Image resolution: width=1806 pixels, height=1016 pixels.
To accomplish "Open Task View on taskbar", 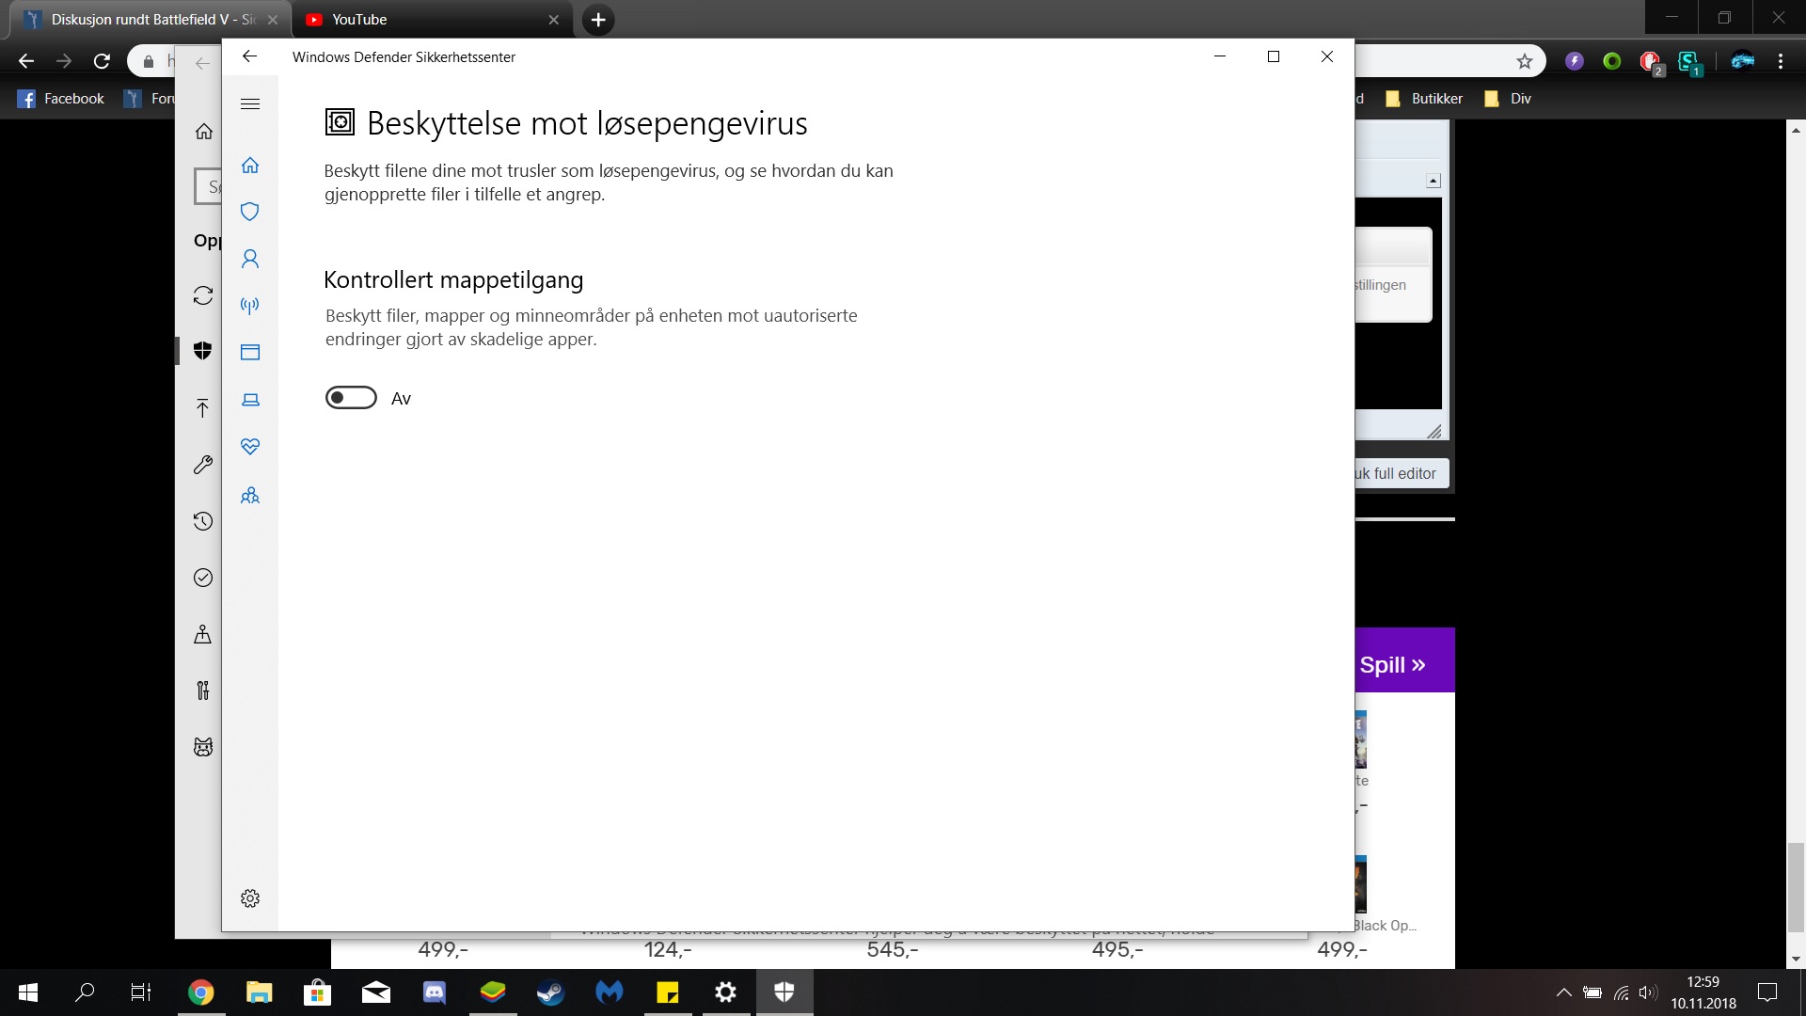I will point(141,992).
